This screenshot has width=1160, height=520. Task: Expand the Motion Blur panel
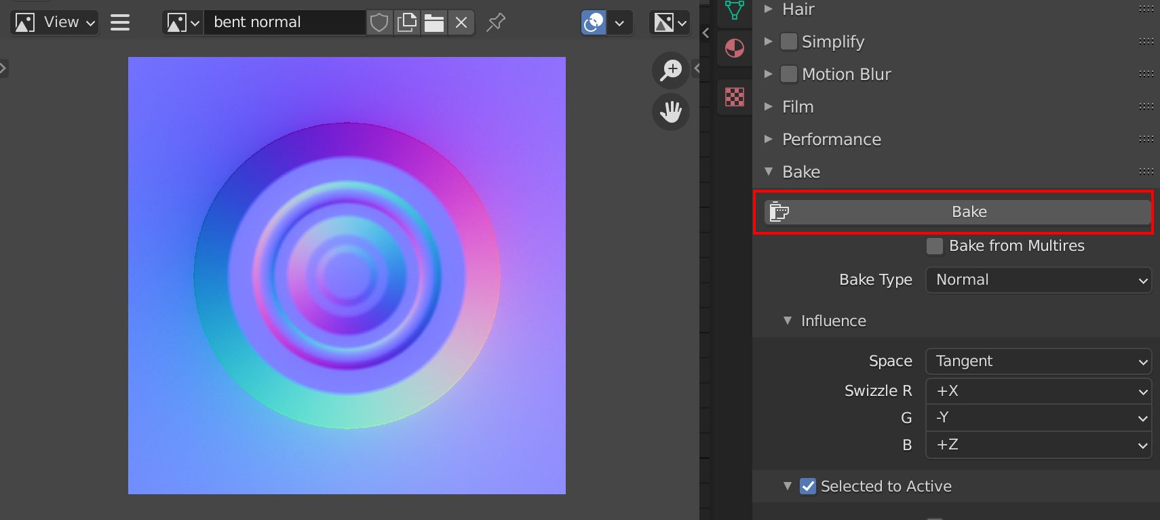(x=769, y=74)
